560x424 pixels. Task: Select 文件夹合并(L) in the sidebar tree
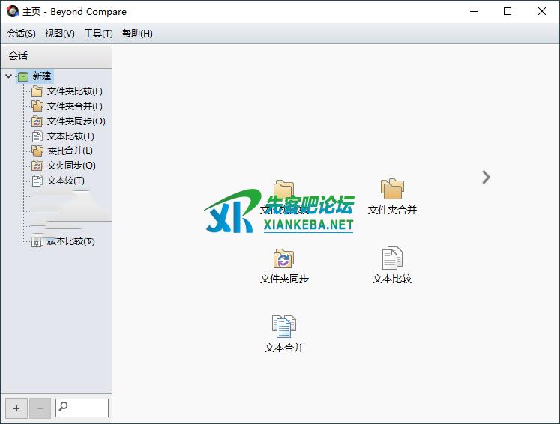tap(74, 106)
